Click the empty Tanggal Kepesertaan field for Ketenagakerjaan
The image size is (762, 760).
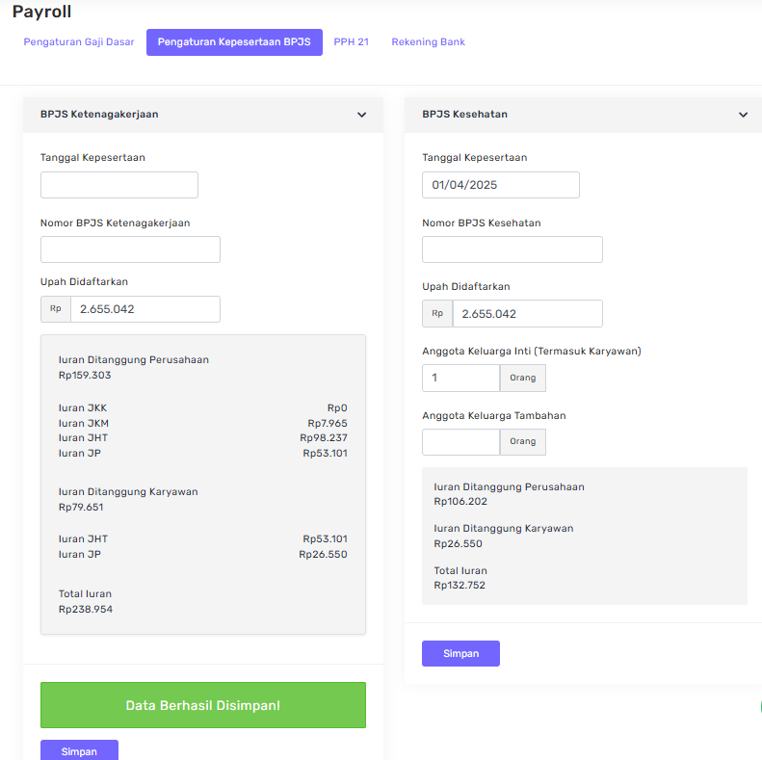pyautogui.click(x=119, y=185)
